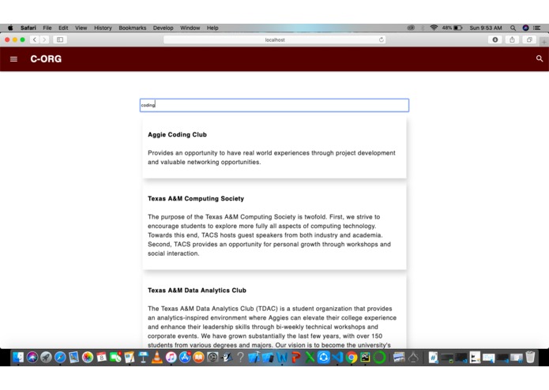Click Safari compass icon in dock
The image size is (549, 390).
tap(60, 358)
